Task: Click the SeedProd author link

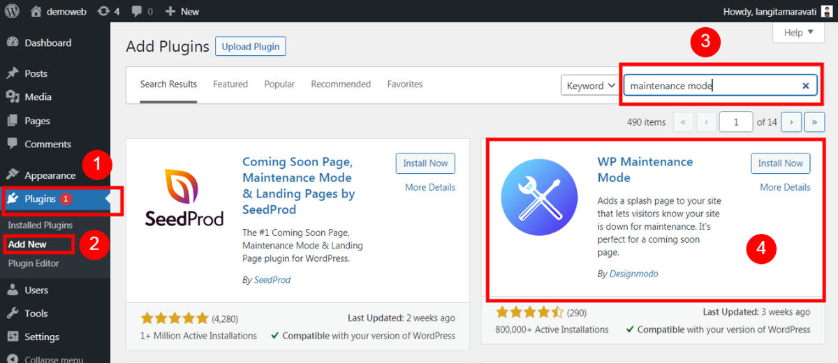Action: (x=272, y=280)
